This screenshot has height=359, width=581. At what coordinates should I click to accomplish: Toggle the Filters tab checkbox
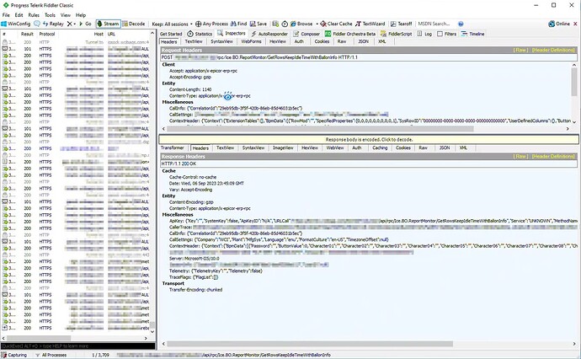(x=440, y=34)
